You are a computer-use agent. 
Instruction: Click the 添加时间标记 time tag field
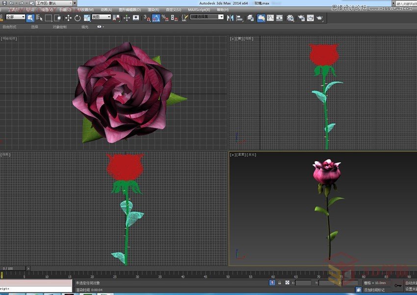[377, 290]
